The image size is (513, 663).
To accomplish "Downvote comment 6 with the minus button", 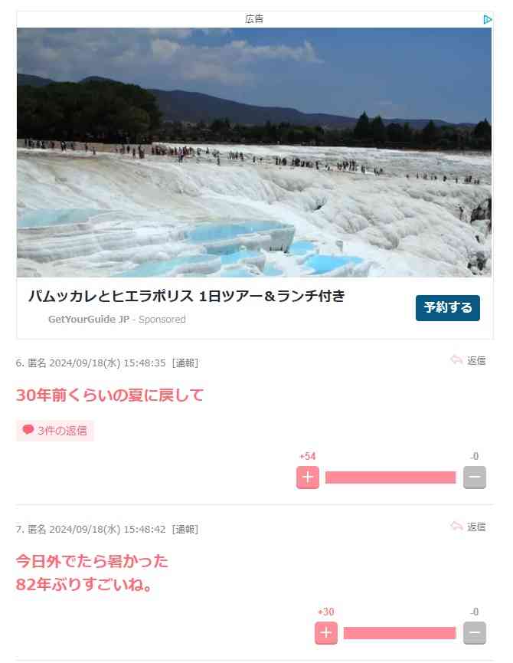I will point(475,478).
